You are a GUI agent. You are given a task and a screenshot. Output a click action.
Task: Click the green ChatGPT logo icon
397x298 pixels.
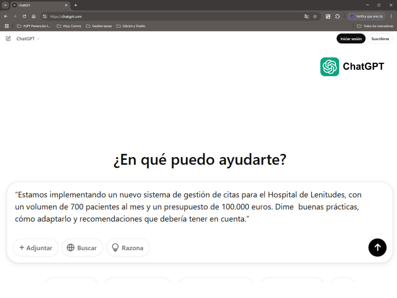point(330,67)
